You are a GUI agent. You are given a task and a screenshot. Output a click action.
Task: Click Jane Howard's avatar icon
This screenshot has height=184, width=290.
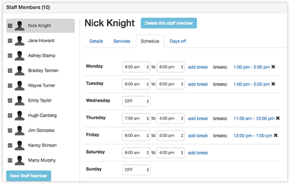pos(19,40)
